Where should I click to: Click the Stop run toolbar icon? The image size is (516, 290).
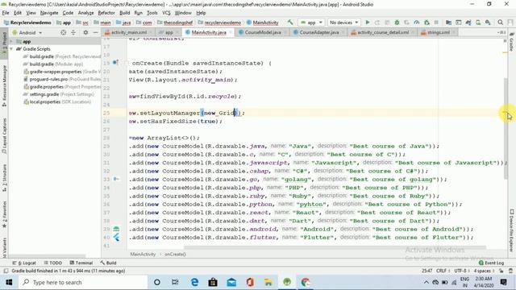(436, 23)
